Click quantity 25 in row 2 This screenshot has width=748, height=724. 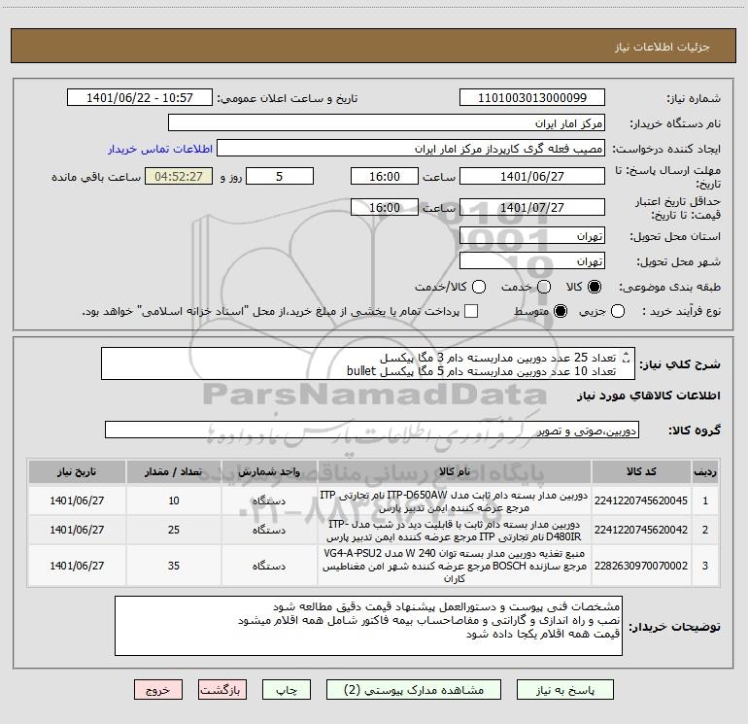pos(174,530)
